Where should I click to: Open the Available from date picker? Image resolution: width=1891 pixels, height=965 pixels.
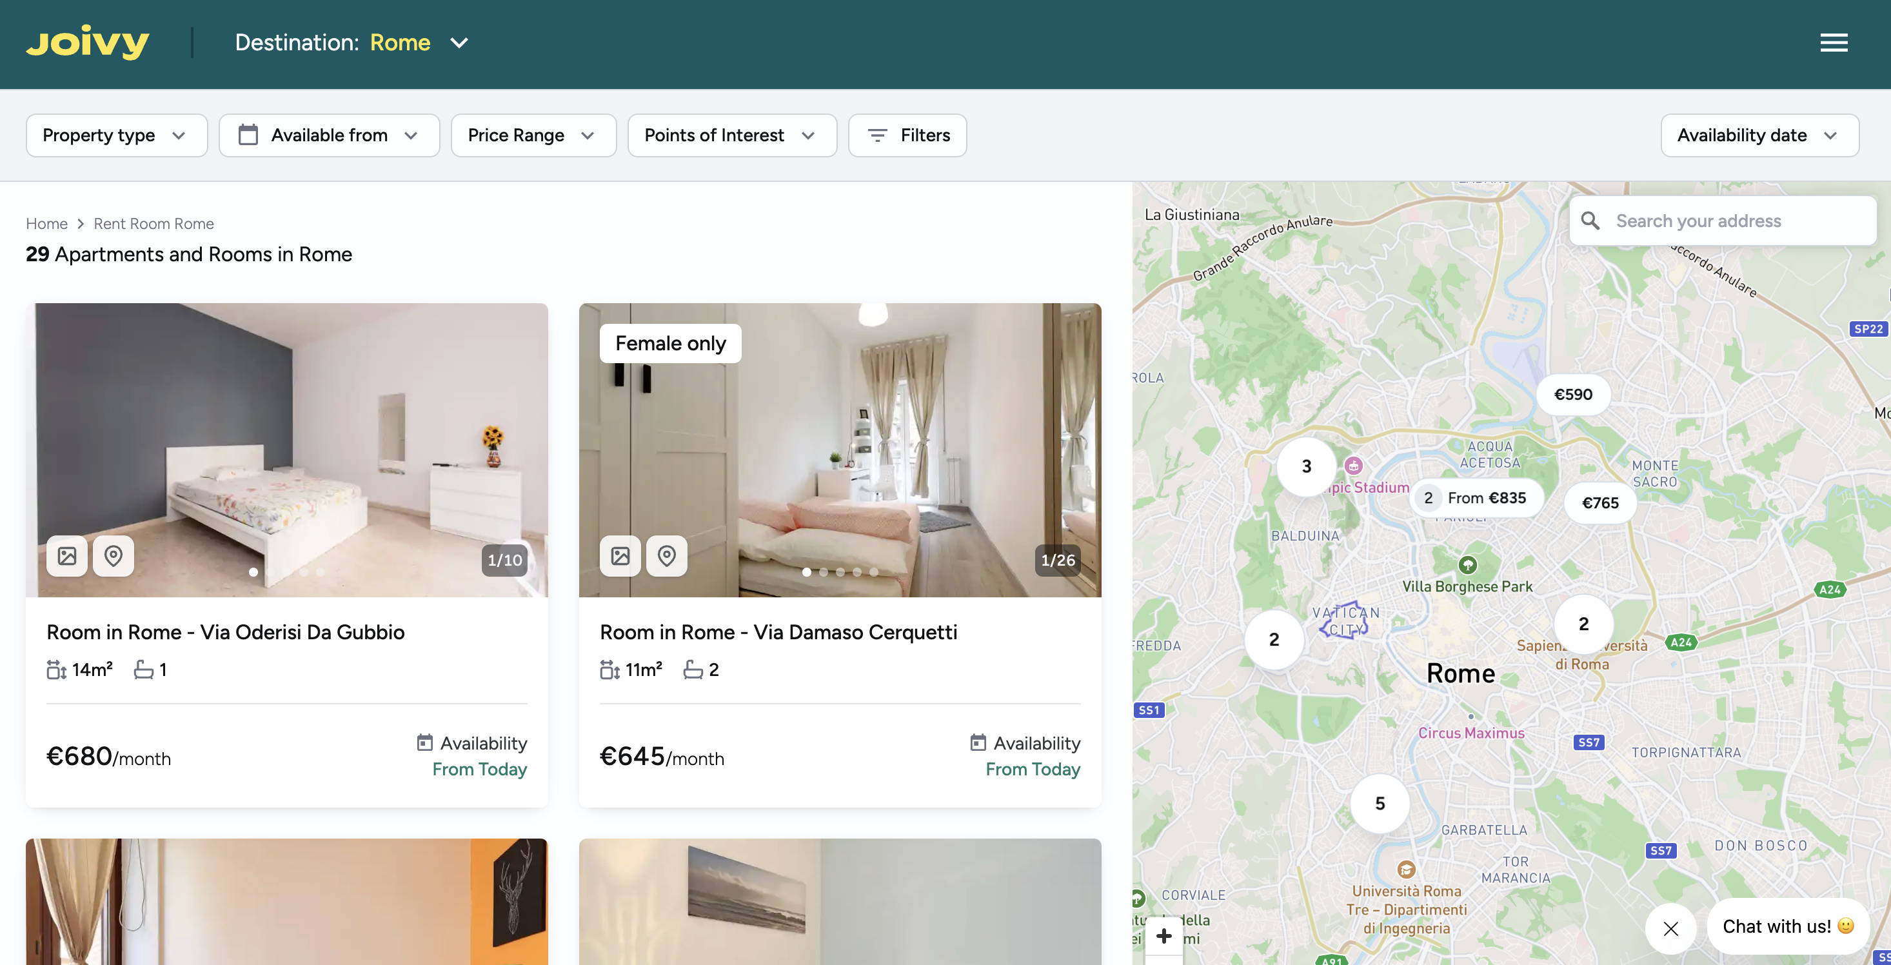point(329,135)
